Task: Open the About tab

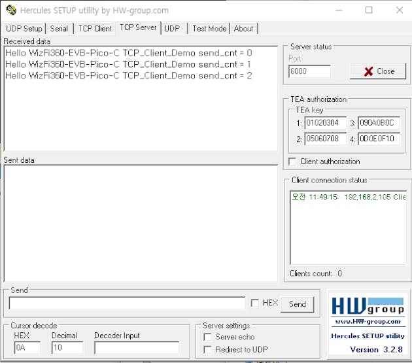Action: [x=243, y=28]
